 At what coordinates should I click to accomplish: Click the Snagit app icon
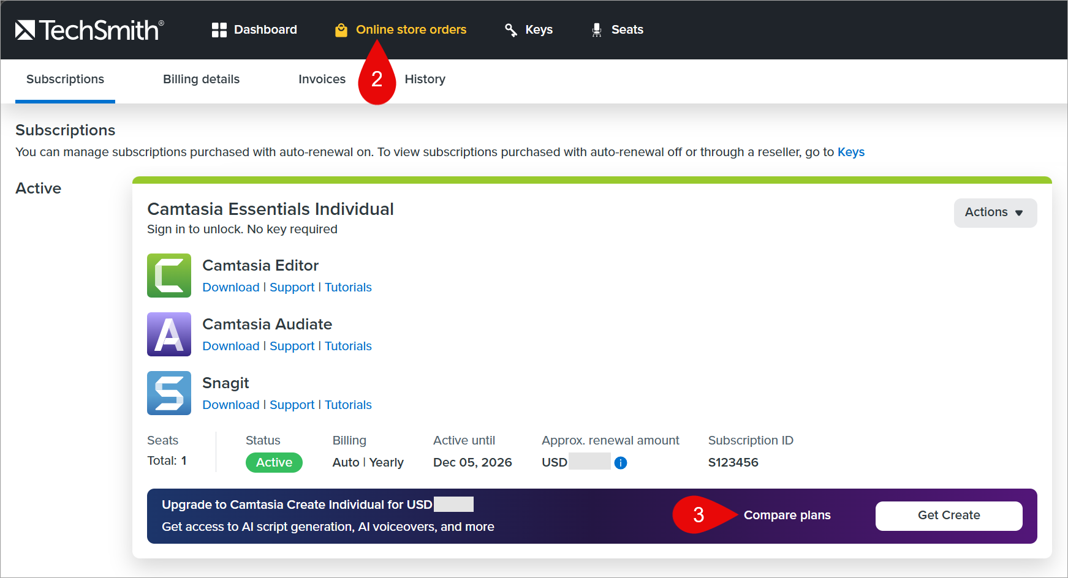(x=169, y=393)
